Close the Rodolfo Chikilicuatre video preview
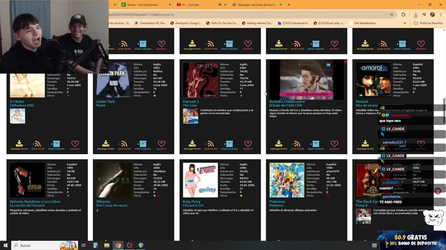Viewport: 446px width, 250px height. point(345,62)
